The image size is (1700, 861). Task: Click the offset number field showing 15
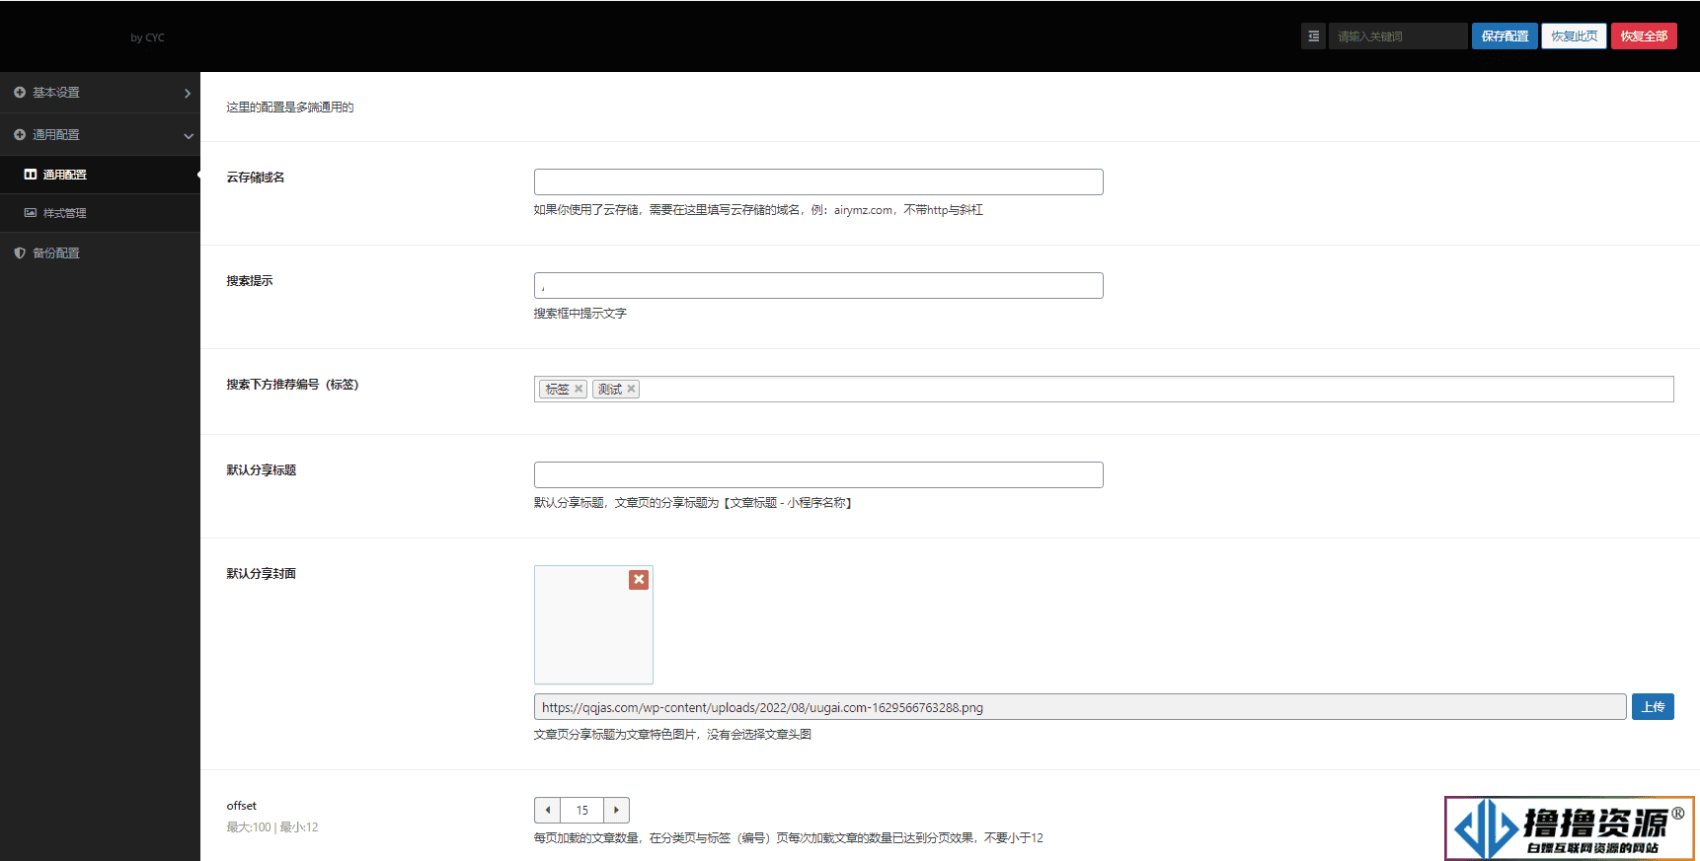[582, 810]
